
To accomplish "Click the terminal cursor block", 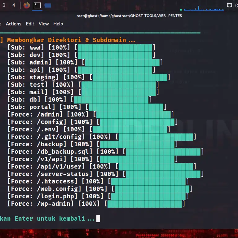I will coord(98,218).
